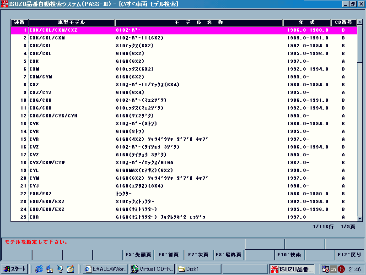Click the vertical scrollbar thumb
Image resolution: width=366 pixels, height=275 pixels.
[x=360, y=44]
